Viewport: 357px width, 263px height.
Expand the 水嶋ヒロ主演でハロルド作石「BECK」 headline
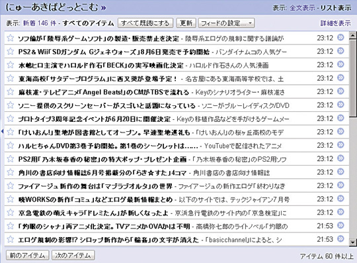[x=100, y=65]
